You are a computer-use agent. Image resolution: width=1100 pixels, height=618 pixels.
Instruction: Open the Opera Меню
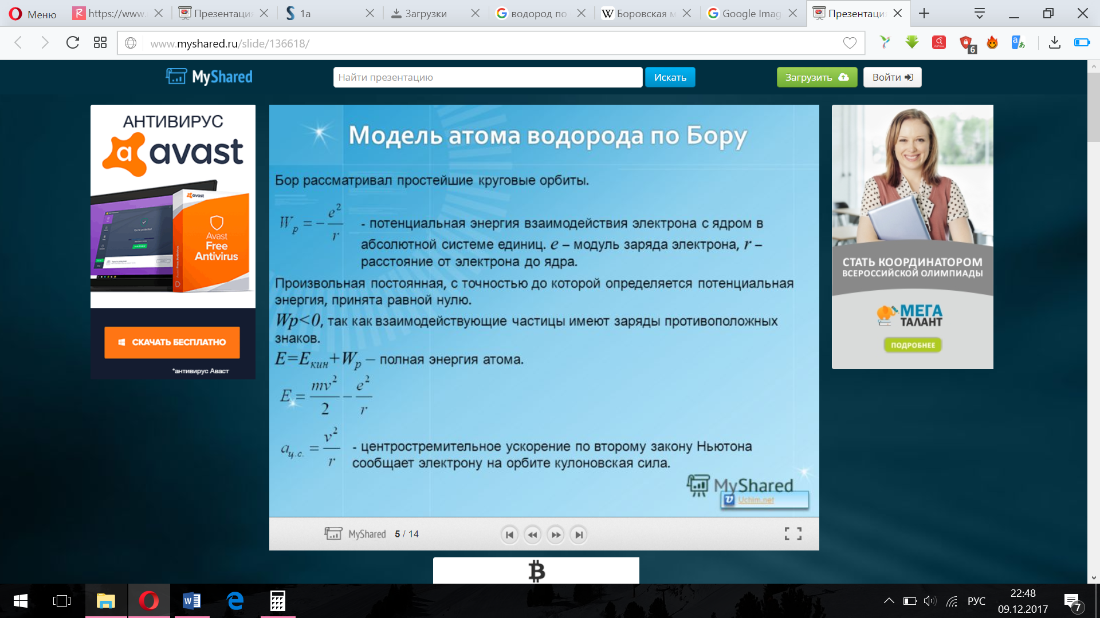click(x=33, y=14)
